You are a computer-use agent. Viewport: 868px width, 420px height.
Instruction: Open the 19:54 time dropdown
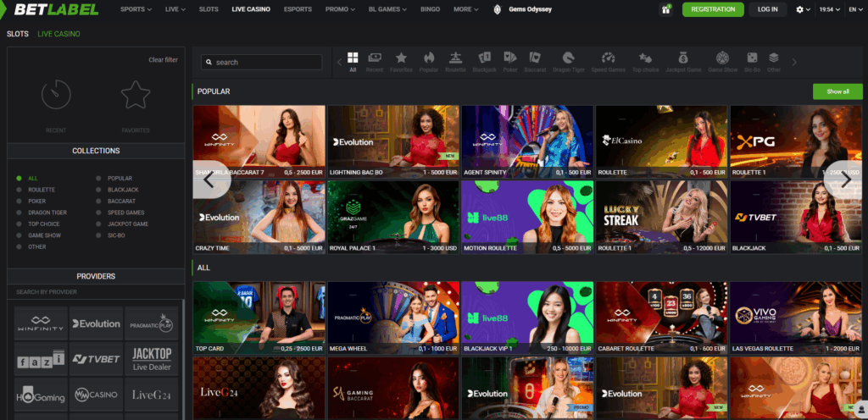(x=829, y=9)
